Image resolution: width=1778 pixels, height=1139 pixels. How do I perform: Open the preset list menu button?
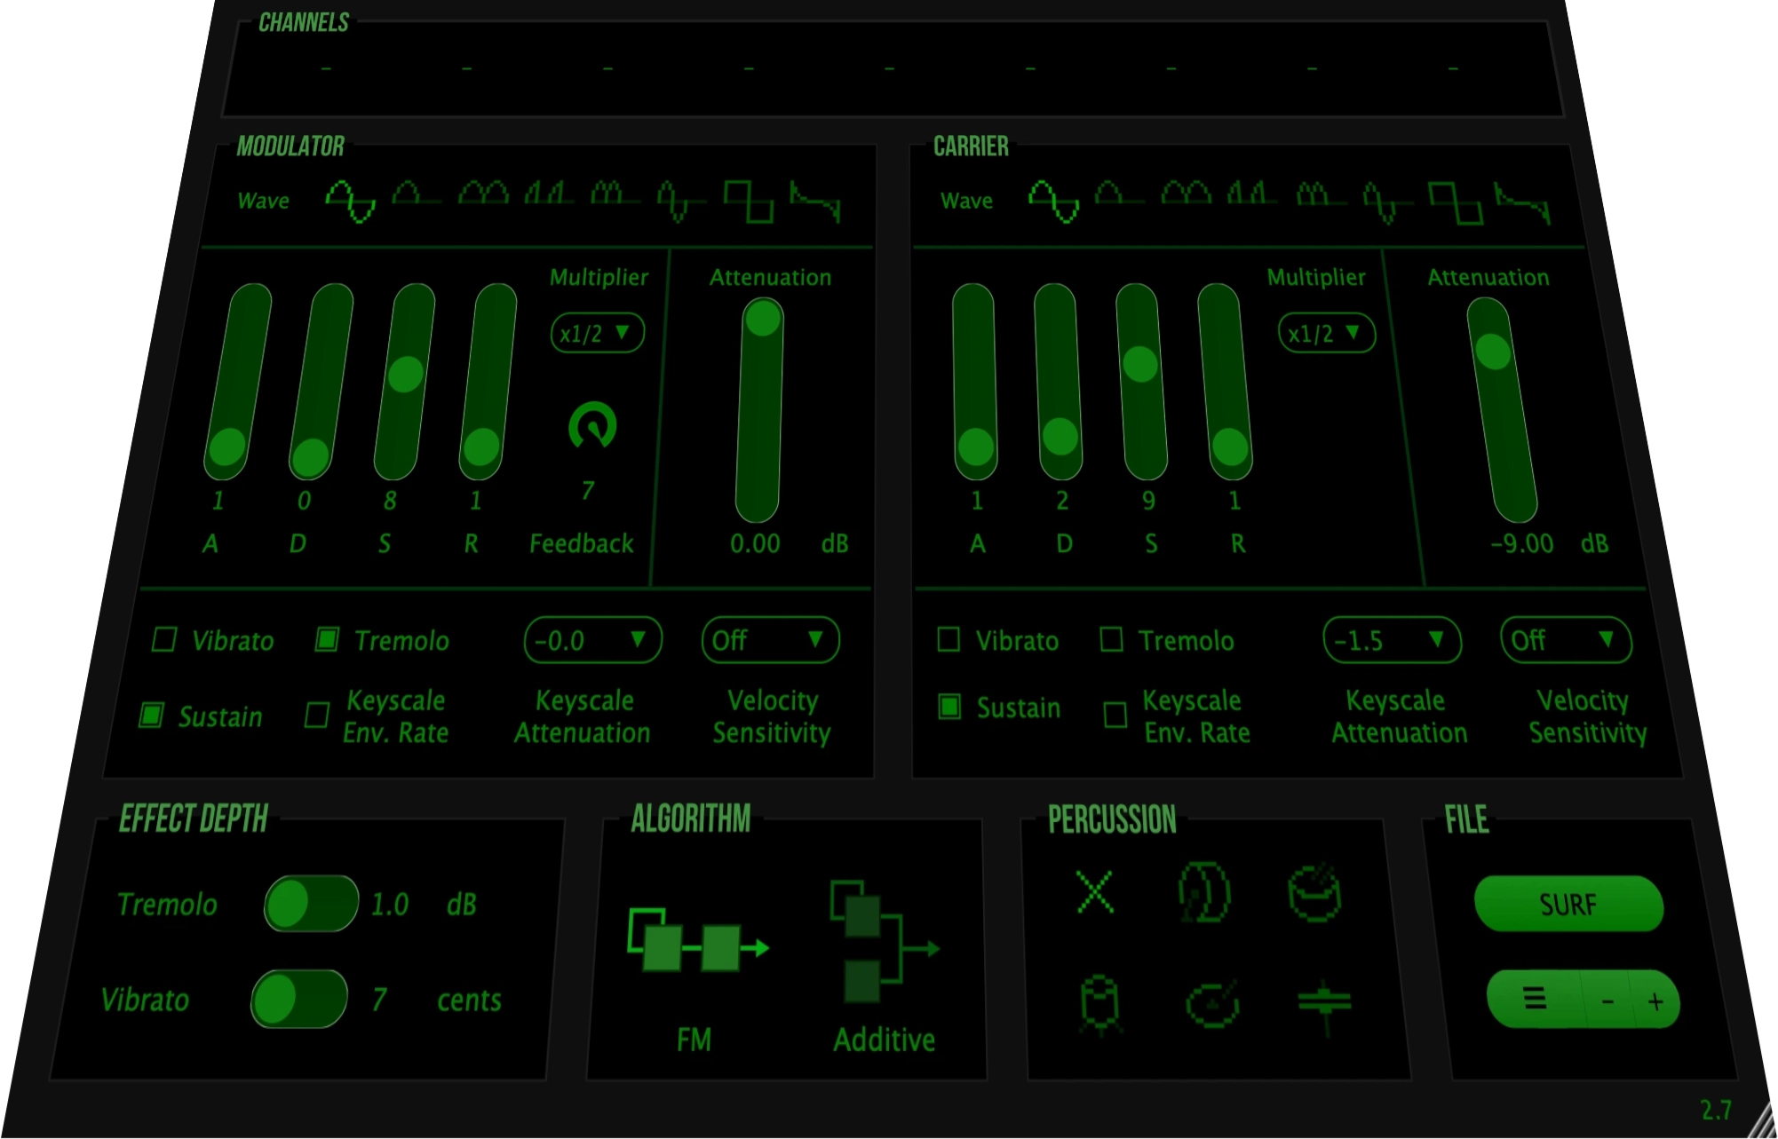1535,1000
